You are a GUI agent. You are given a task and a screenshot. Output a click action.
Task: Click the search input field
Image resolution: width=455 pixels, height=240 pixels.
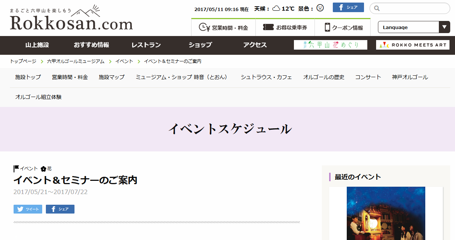point(410,8)
